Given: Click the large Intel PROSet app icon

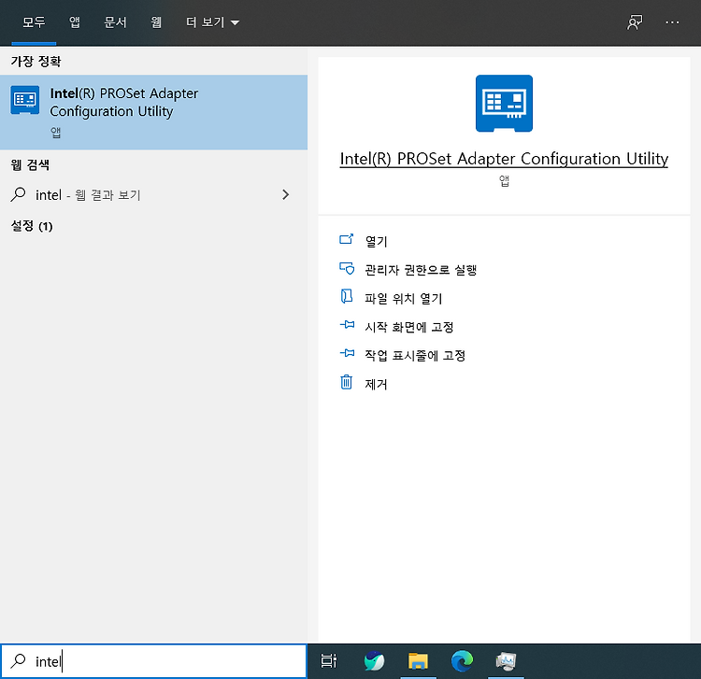Looking at the screenshot, I should click(x=504, y=103).
